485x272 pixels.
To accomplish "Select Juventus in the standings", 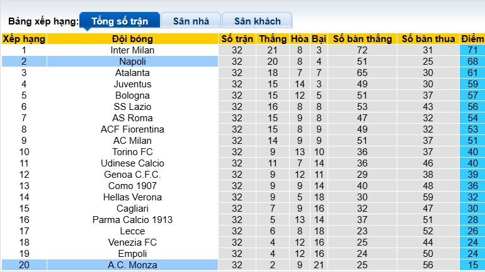I will point(132,84).
